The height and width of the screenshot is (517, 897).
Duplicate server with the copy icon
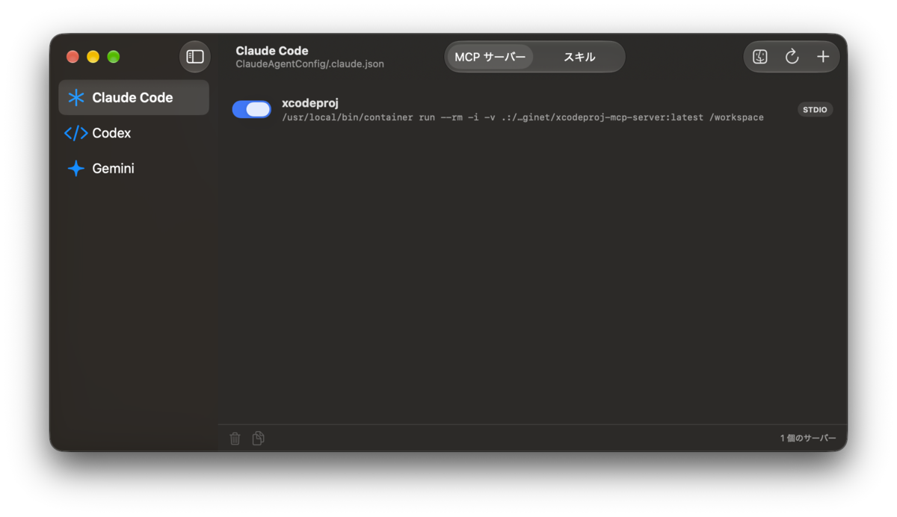point(259,439)
